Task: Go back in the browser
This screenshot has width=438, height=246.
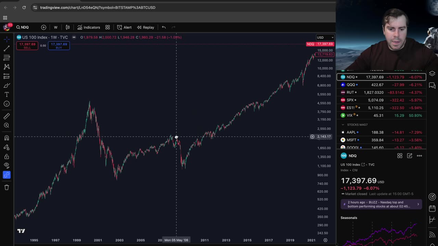Action: [x=5, y=8]
